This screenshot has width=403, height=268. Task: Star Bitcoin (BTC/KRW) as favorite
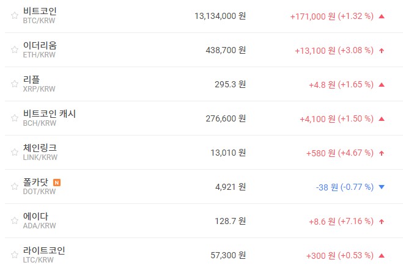[14, 16]
